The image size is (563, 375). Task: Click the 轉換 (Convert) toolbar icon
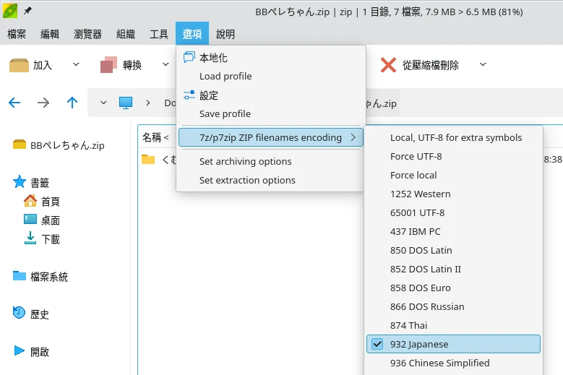click(108, 65)
